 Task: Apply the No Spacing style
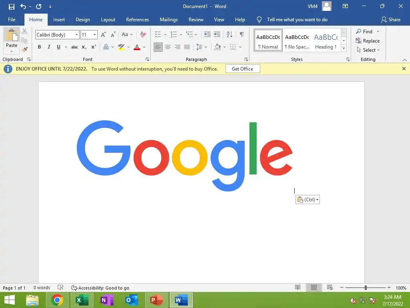click(297, 41)
